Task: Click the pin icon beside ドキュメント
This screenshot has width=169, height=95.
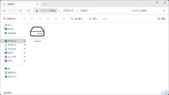Action: [x=24, y=49]
